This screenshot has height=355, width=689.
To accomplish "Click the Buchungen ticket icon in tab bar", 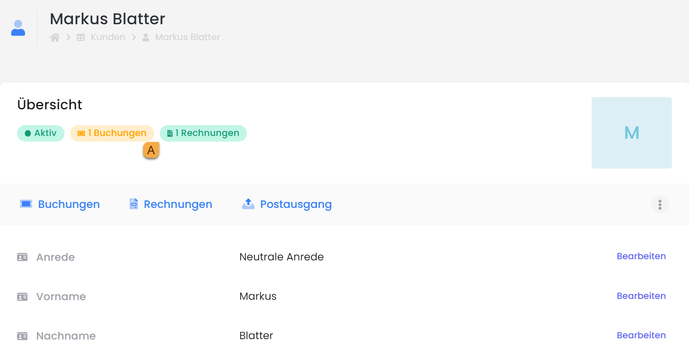I will pos(26,204).
